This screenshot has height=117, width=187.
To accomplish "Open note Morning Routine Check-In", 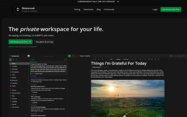I will pos(49,88).
